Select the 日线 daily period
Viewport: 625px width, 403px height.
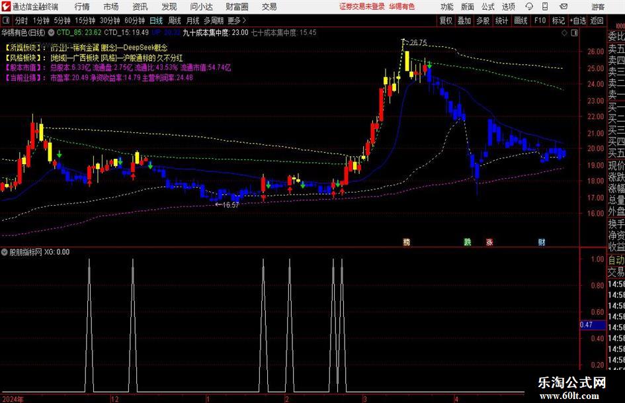(156, 21)
